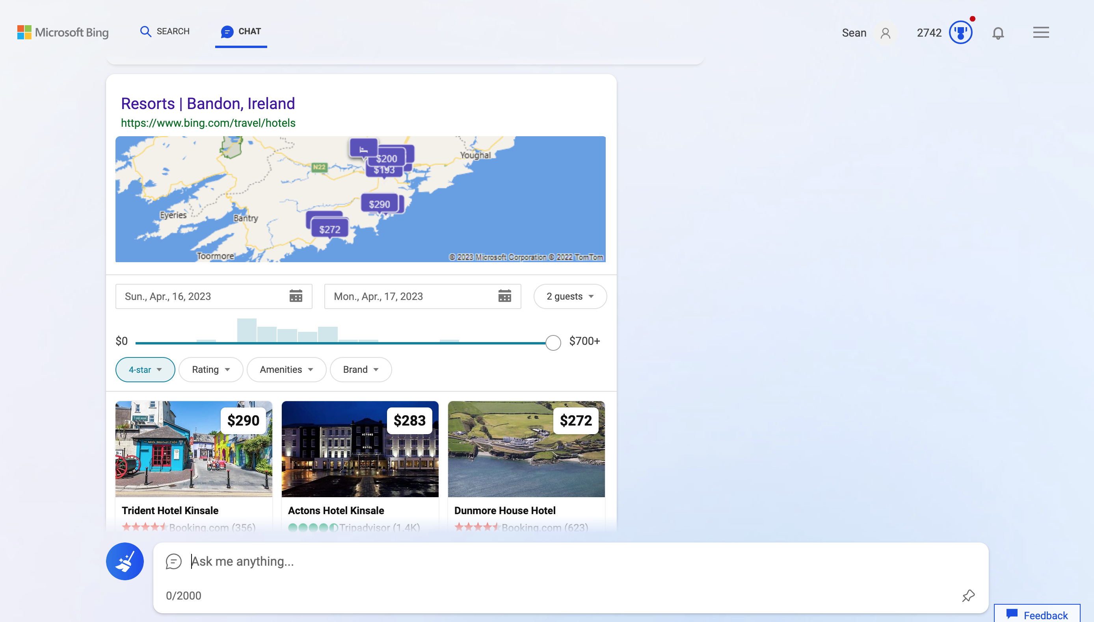This screenshot has height=622, width=1094.
Task: Click the Sean account name
Action: pyautogui.click(x=854, y=33)
